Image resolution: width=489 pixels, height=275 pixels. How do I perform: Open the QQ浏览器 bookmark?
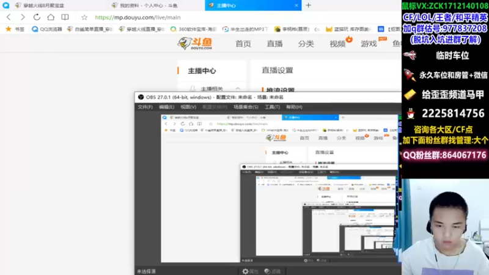pyautogui.click(x=47, y=29)
